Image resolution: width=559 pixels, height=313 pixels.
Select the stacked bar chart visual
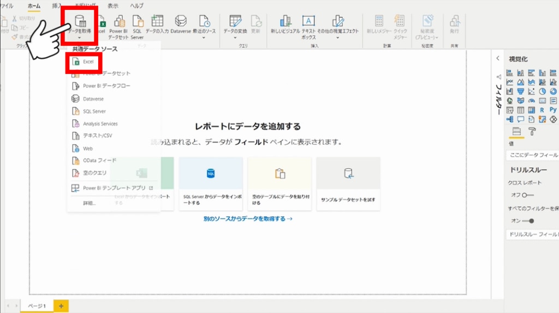tap(510, 73)
